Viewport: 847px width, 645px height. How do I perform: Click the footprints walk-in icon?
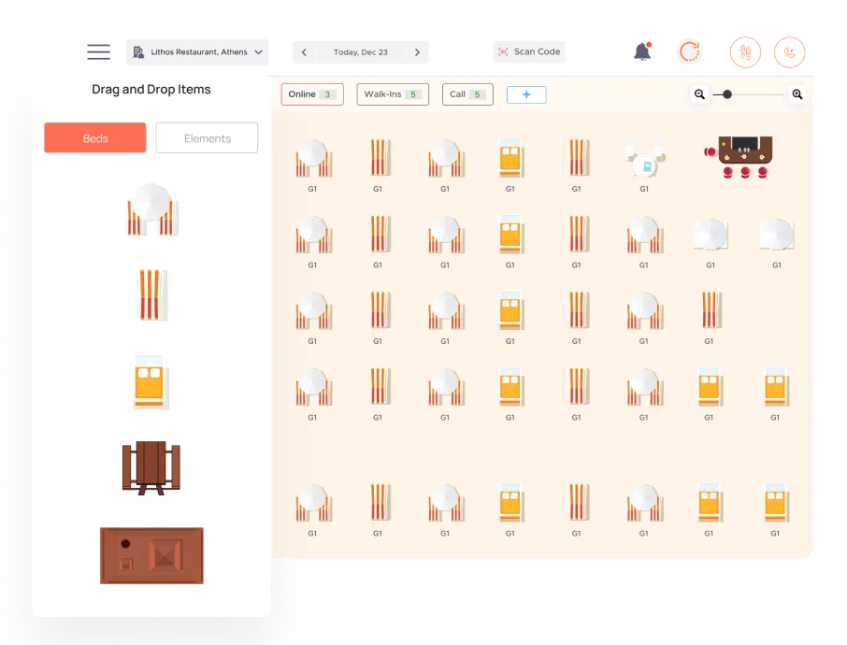click(x=745, y=52)
